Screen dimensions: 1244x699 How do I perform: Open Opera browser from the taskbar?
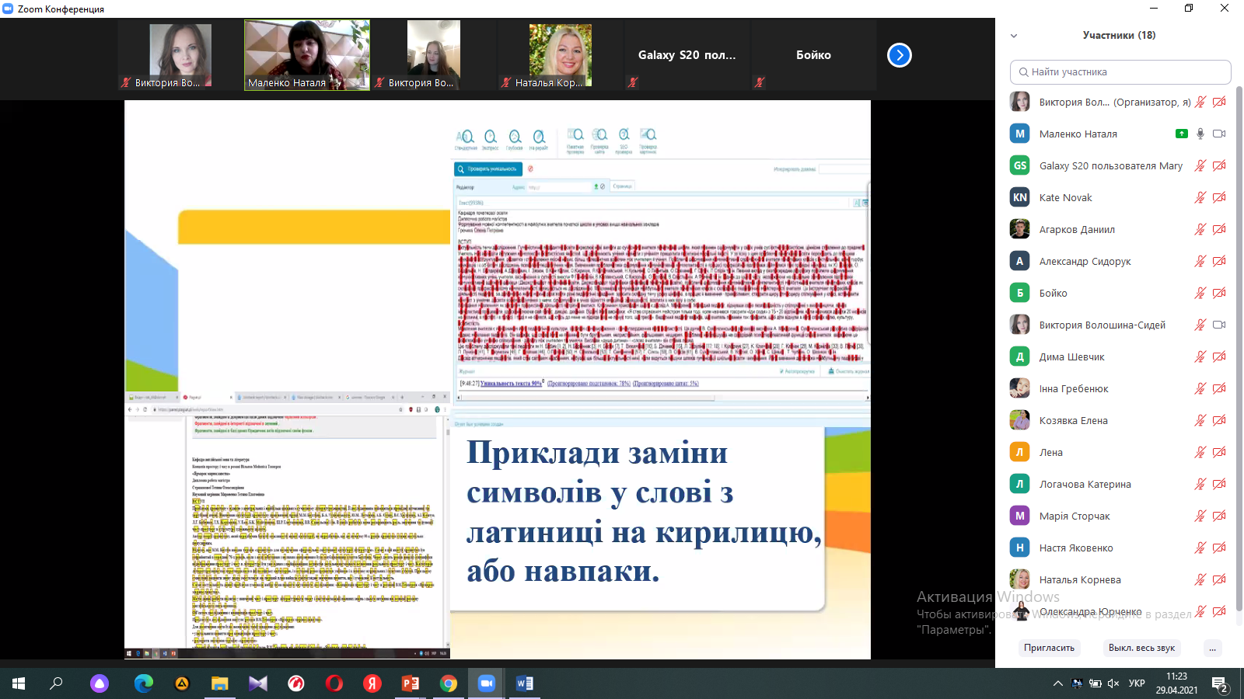point(334,683)
